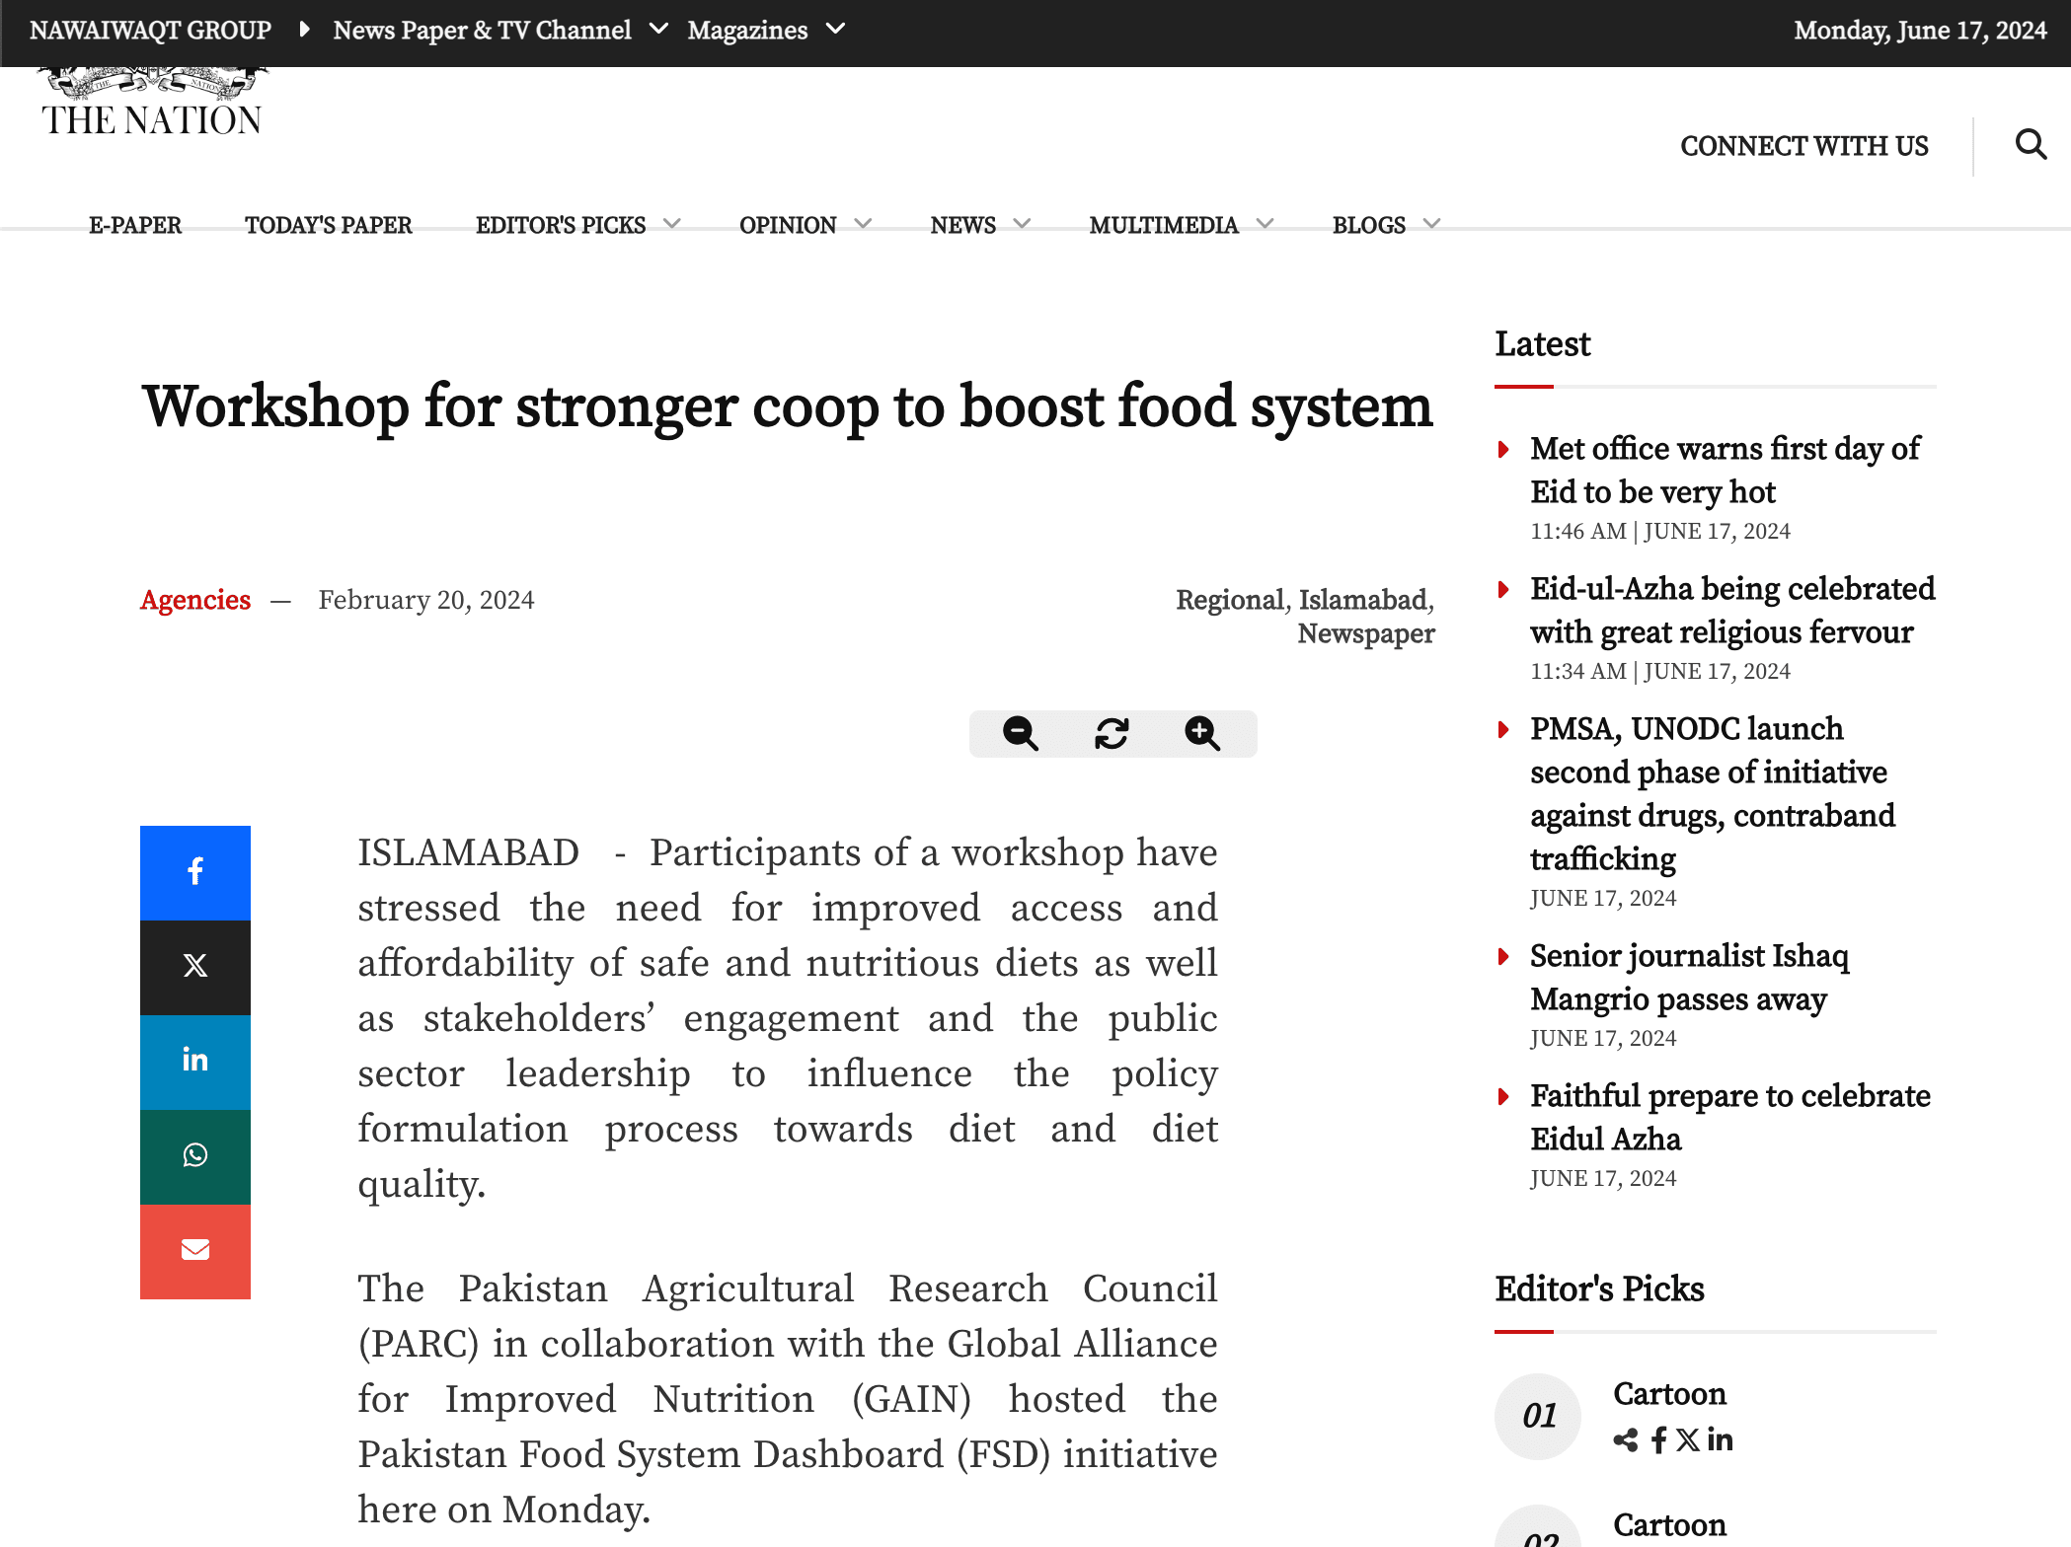Click X icon under Cartoon 01
The width and height of the screenshot is (2071, 1547).
pos(1688,1440)
